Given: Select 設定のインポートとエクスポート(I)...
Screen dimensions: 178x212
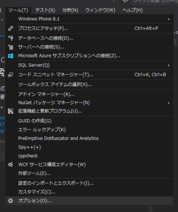Looking at the screenshot, I should tap(89, 183).
